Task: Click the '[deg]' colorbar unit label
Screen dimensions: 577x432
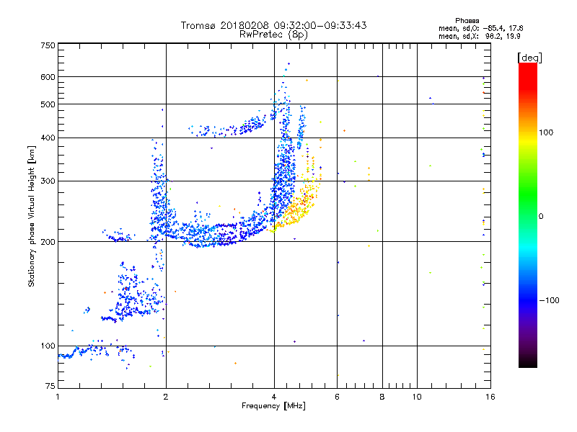Action: [x=529, y=58]
